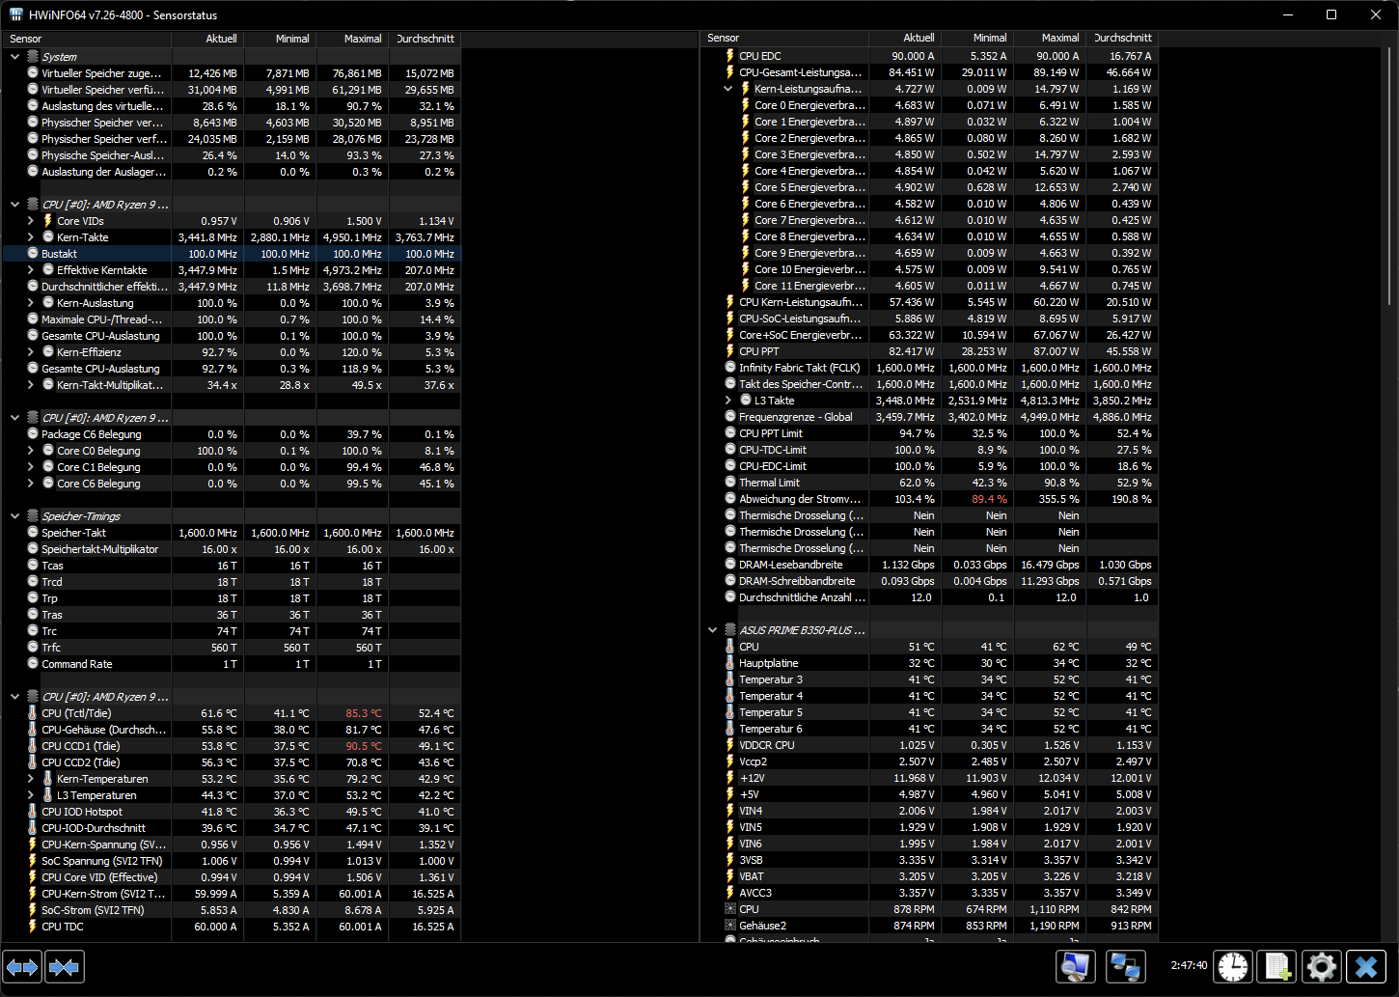The width and height of the screenshot is (1399, 997).
Task: Click the red 89.4 % minimum value
Action: tap(989, 499)
